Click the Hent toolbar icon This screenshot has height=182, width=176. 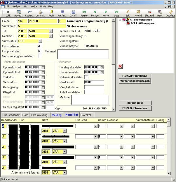pyautogui.click(x=160, y=12)
